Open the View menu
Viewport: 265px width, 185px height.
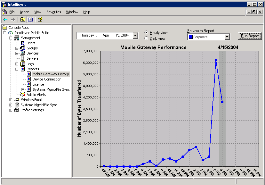38,12
